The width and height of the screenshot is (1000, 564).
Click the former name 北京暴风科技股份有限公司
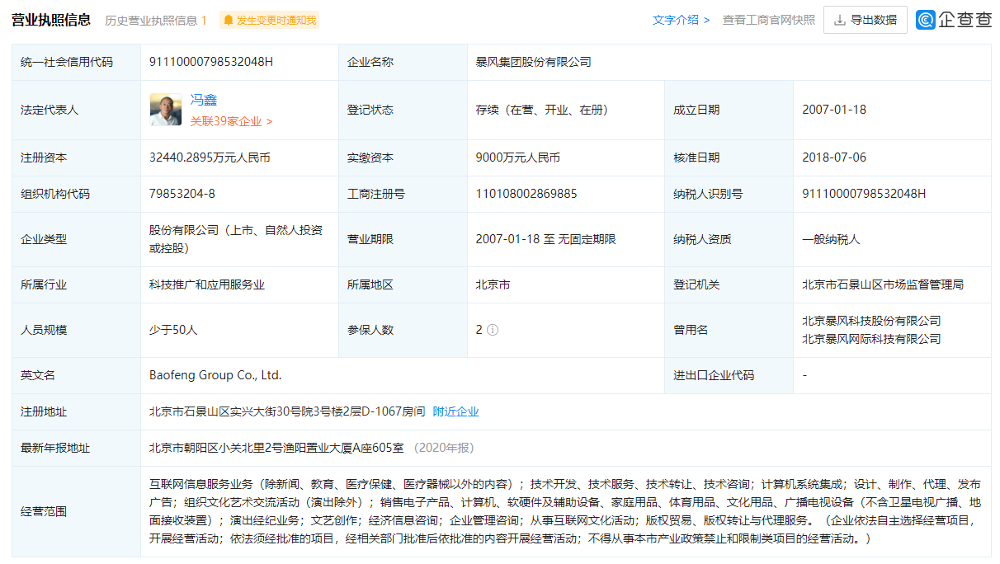tap(871, 321)
